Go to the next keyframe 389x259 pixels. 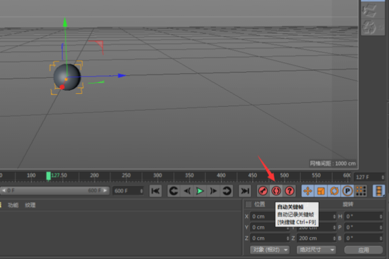click(227, 191)
